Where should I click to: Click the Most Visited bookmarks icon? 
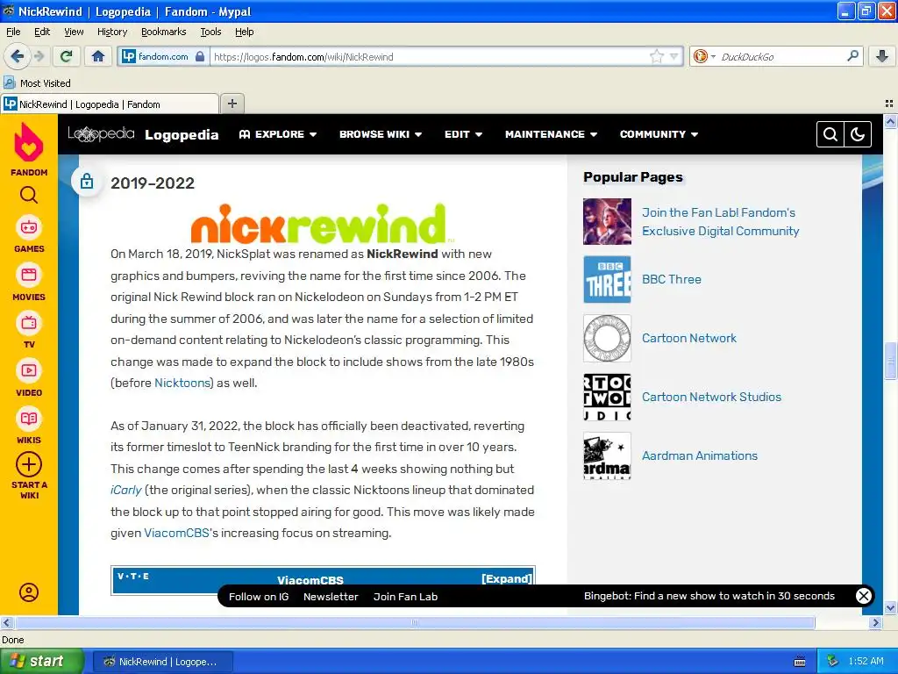9,83
